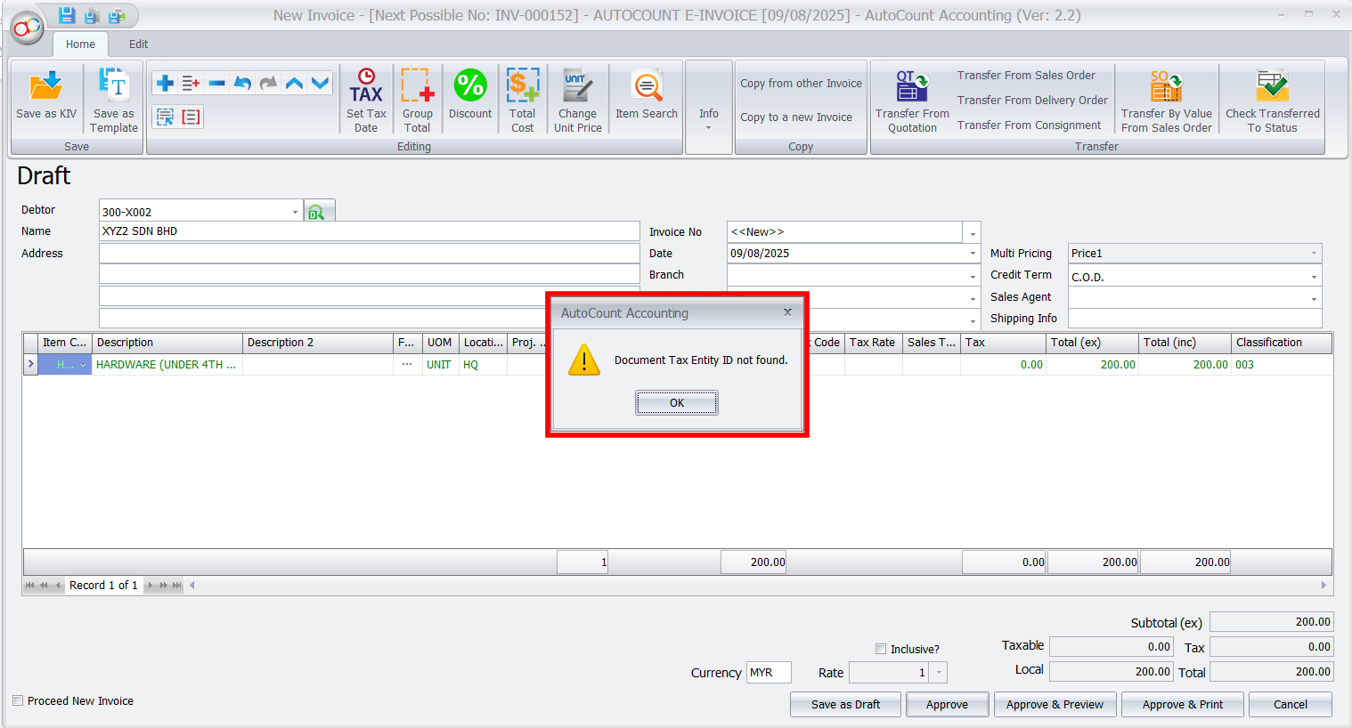Image resolution: width=1352 pixels, height=728 pixels.
Task: Click the Save as Draft button
Action: tap(845, 704)
